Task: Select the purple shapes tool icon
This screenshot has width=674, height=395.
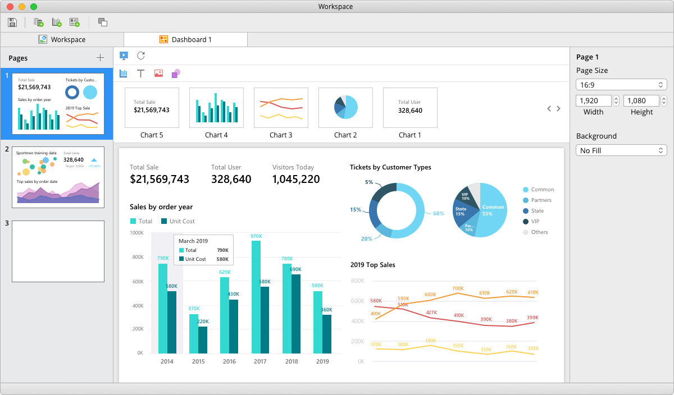Action: coord(176,74)
